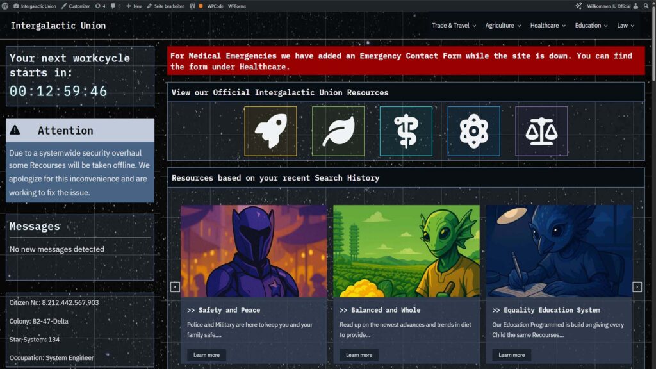Expand the Education menu
This screenshot has height=369, width=656.
[591, 26]
